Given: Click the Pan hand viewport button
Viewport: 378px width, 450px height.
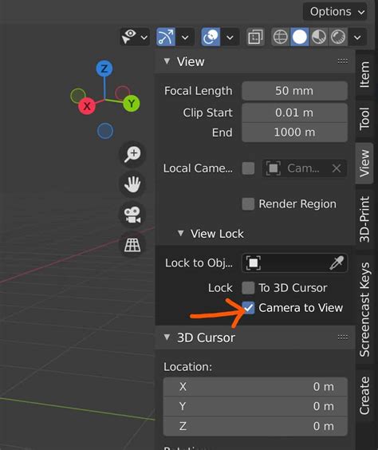Looking at the screenshot, I should point(132,184).
